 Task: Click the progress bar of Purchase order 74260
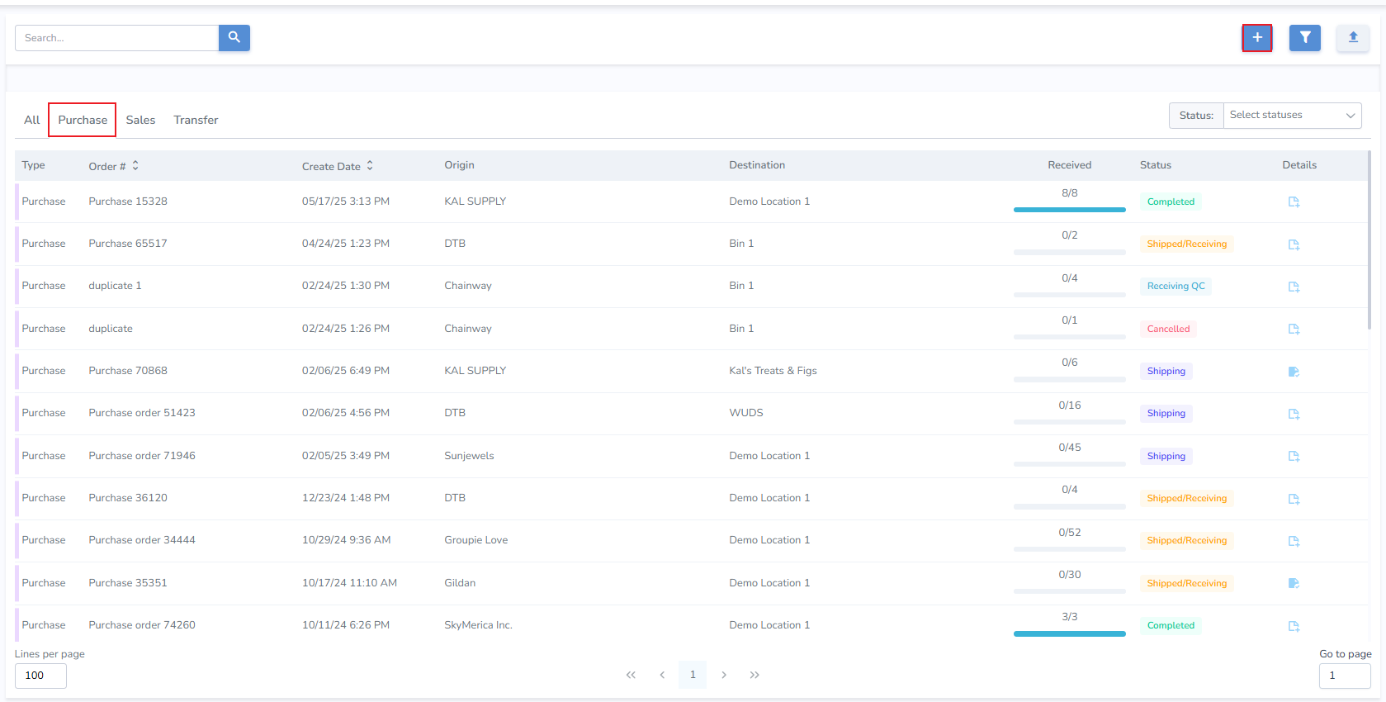click(x=1070, y=634)
